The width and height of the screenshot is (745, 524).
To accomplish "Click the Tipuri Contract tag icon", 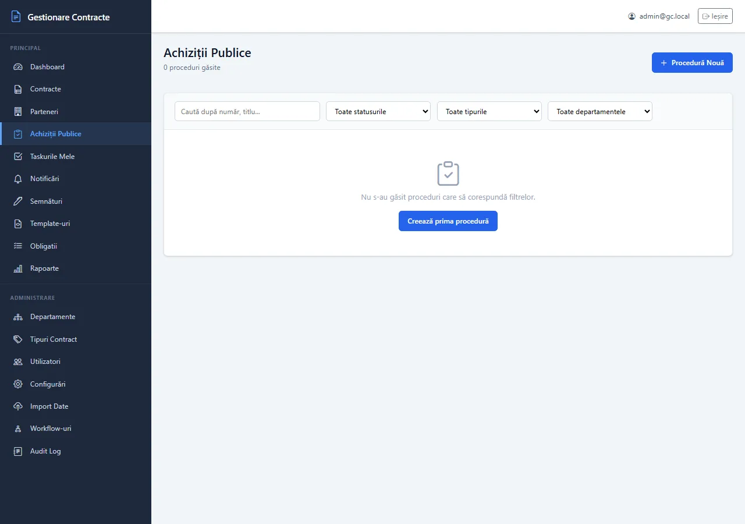I will coord(18,339).
